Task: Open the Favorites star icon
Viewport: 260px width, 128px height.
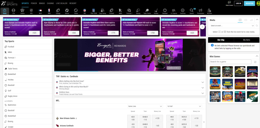Action: [183, 11]
